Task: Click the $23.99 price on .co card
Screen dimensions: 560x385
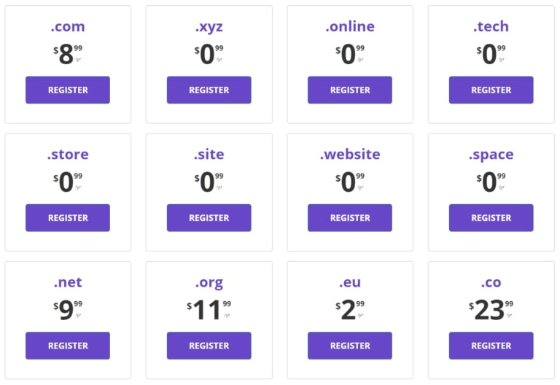Action: tap(491, 309)
